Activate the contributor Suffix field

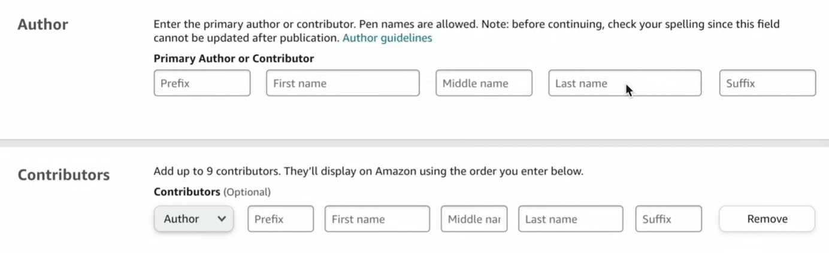[668, 219]
